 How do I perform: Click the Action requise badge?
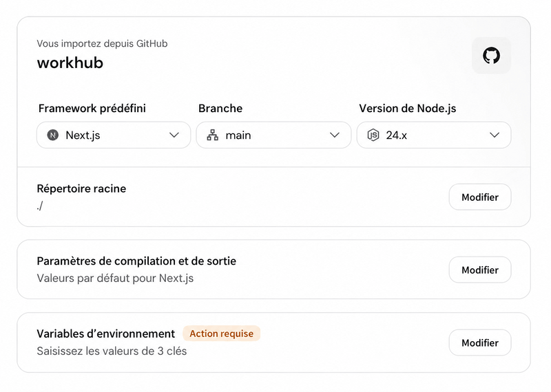click(x=221, y=334)
